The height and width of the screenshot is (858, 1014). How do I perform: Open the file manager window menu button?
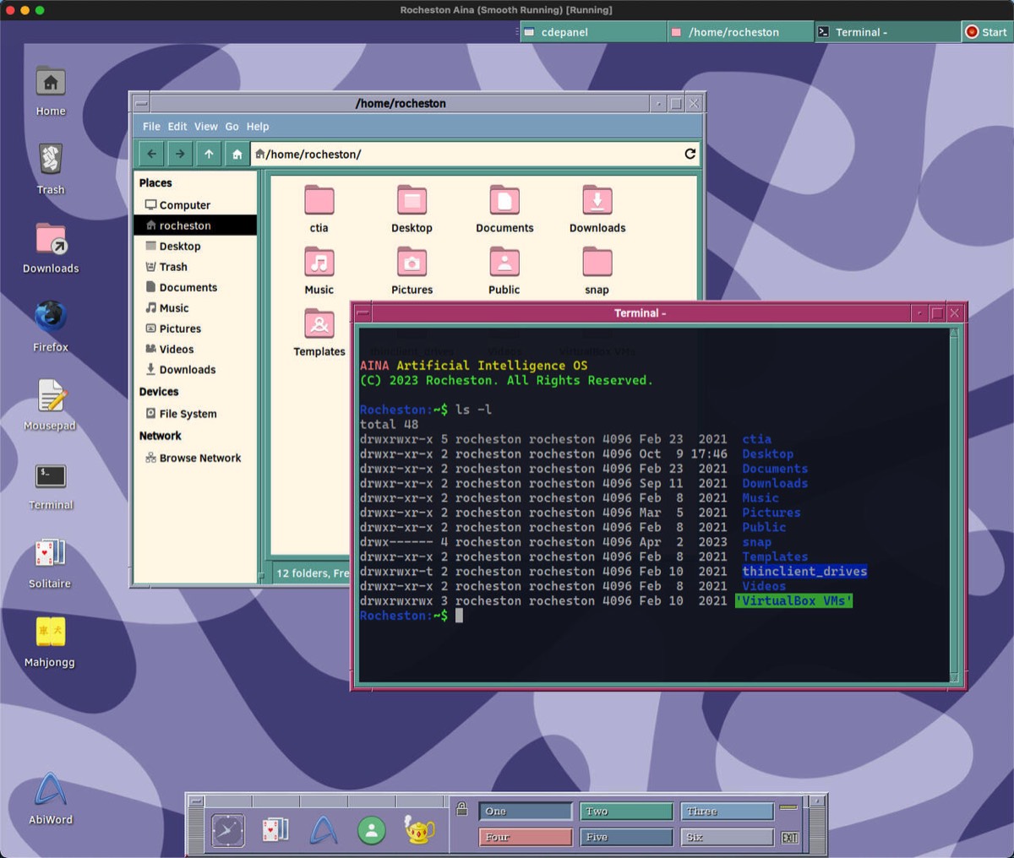coord(141,104)
